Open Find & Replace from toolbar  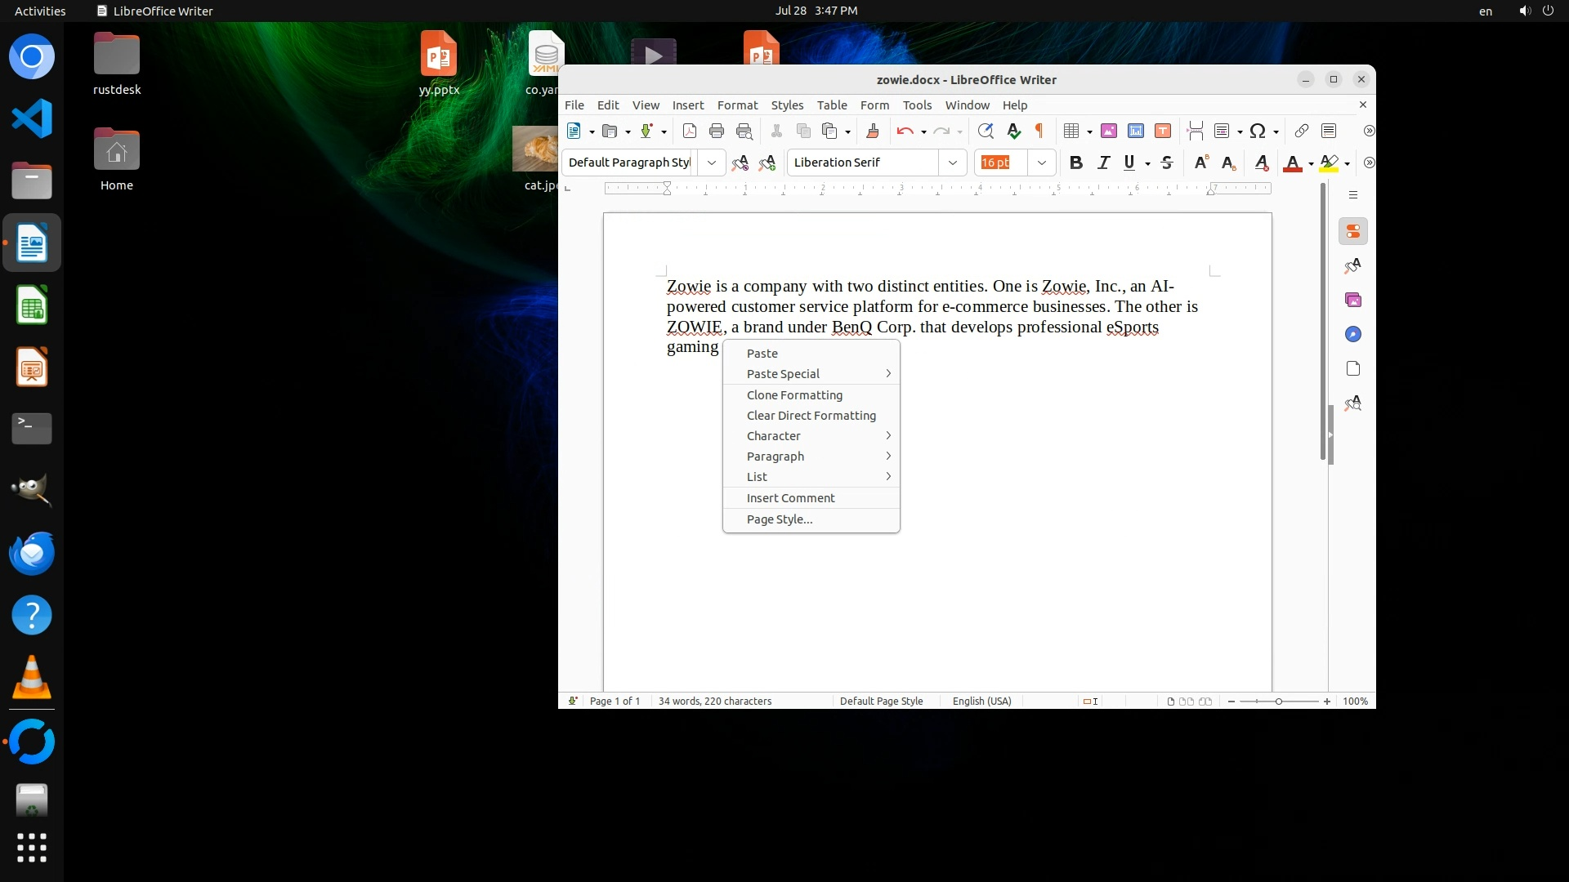point(986,131)
